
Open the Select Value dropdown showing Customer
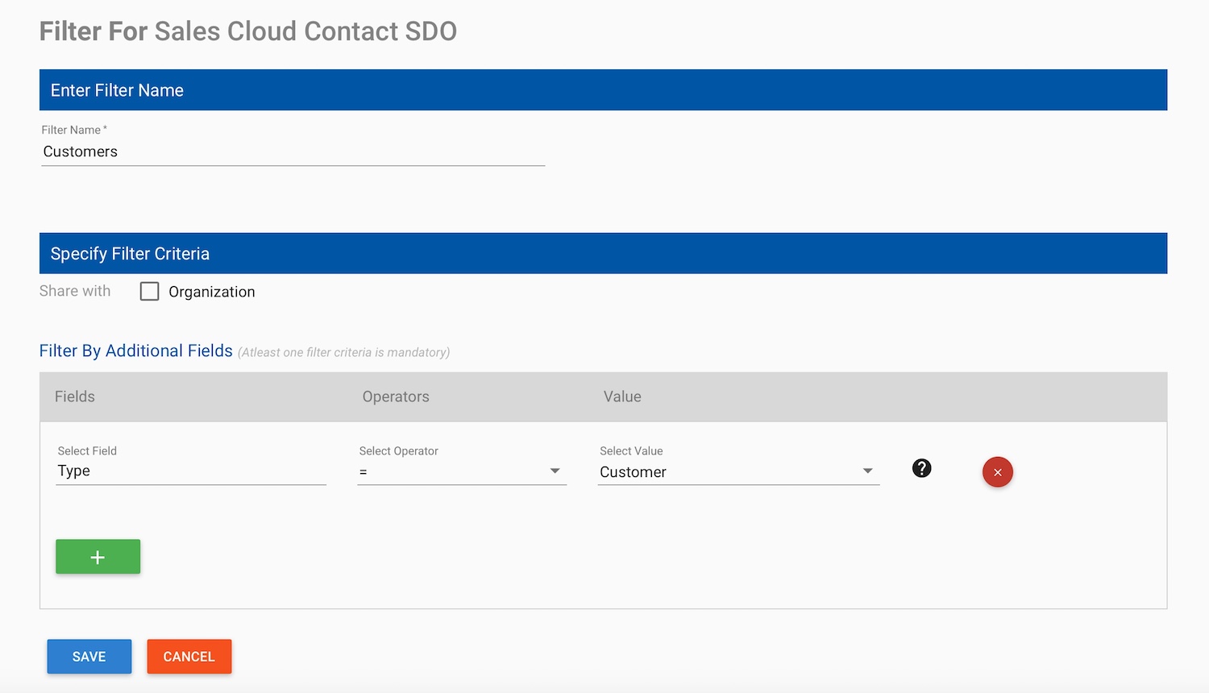(738, 472)
